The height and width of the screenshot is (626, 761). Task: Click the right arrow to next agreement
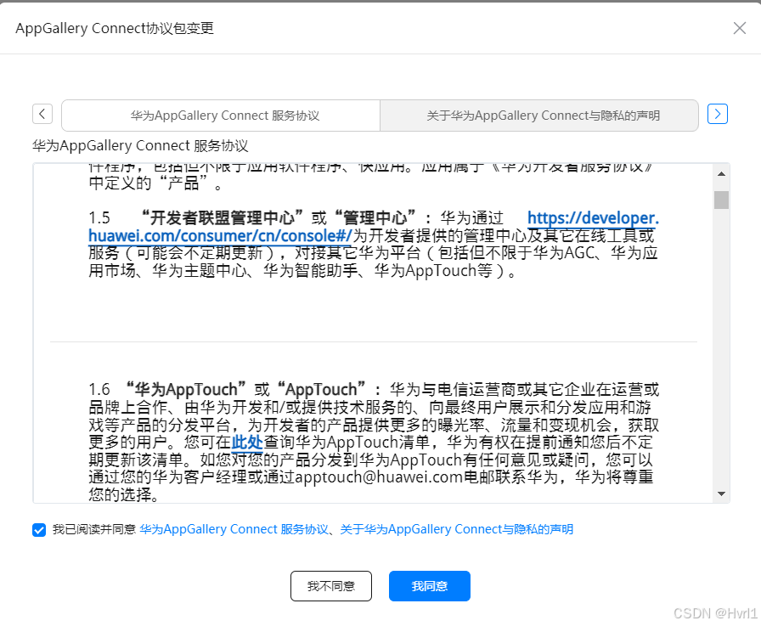click(718, 114)
